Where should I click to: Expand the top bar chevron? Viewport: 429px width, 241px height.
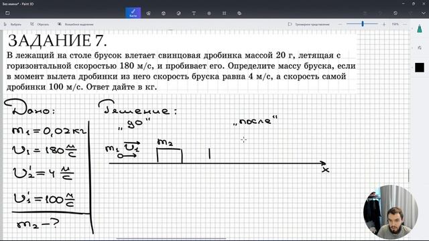point(423,13)
